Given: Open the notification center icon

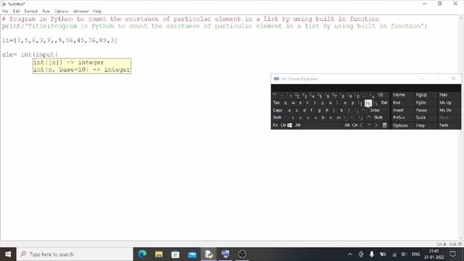Looking at the screenshot, I should [452, 254].
